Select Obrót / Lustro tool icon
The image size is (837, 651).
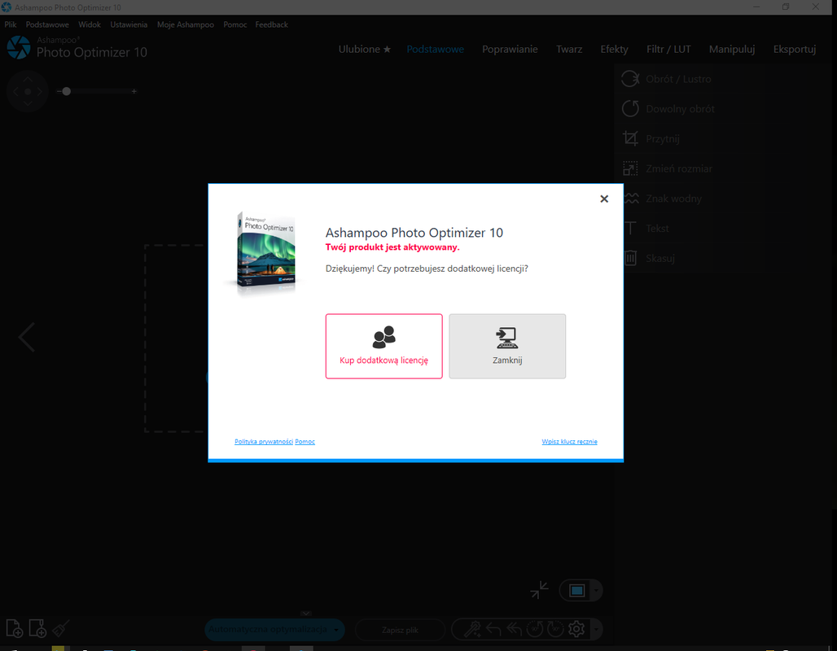tap(630, 79)
